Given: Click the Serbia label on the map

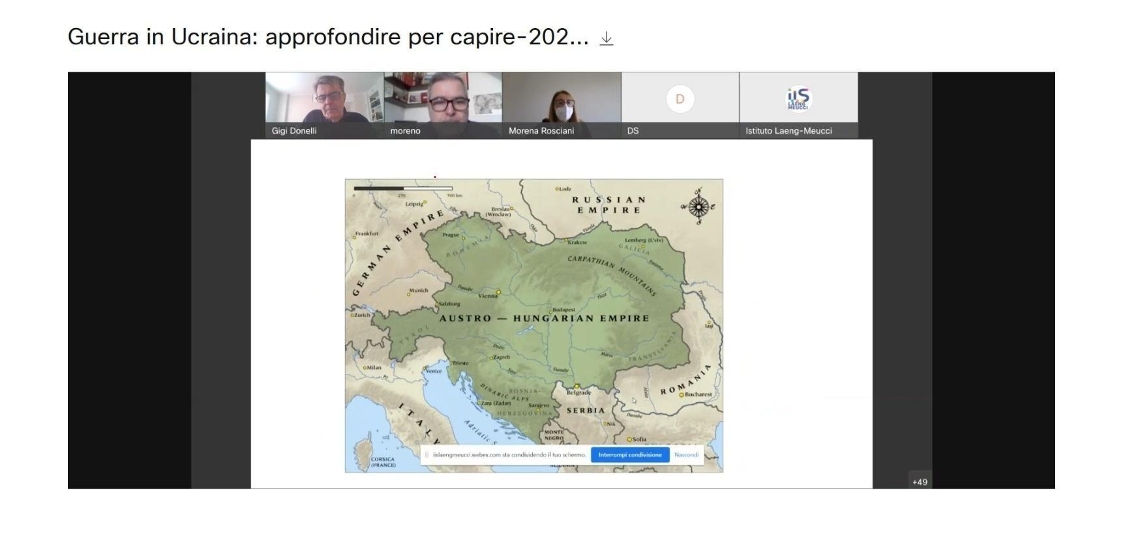Looking at the screenshot, I should [x=586, y=410].
